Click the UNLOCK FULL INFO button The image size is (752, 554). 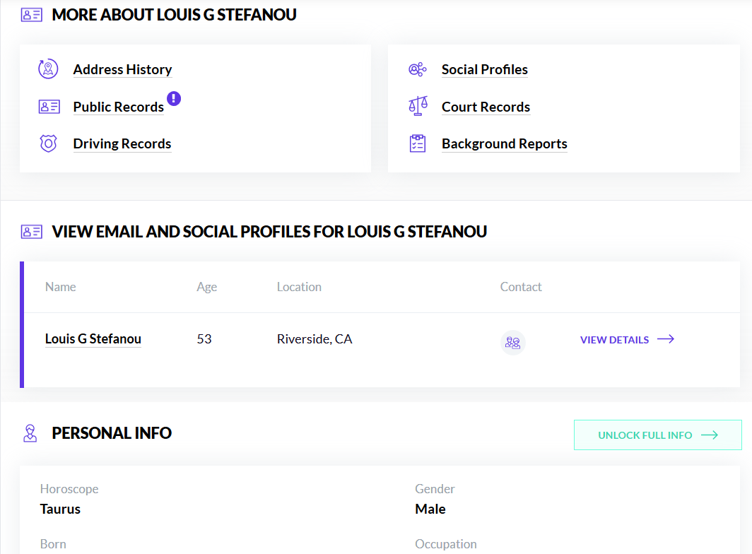(657, 435)
